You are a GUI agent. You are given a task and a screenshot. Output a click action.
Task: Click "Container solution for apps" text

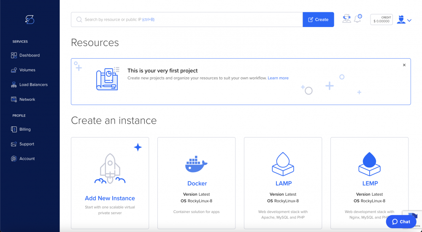[x=197, y=212]
